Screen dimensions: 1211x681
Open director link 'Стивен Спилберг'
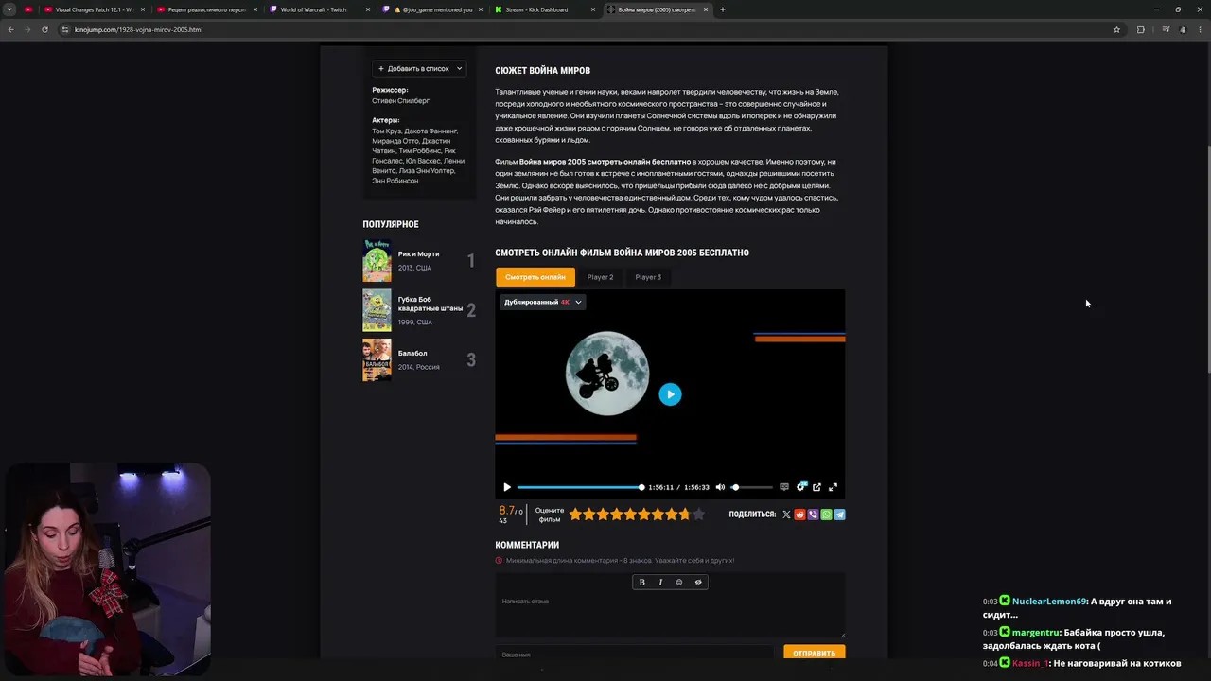click(x=400, y=100)
